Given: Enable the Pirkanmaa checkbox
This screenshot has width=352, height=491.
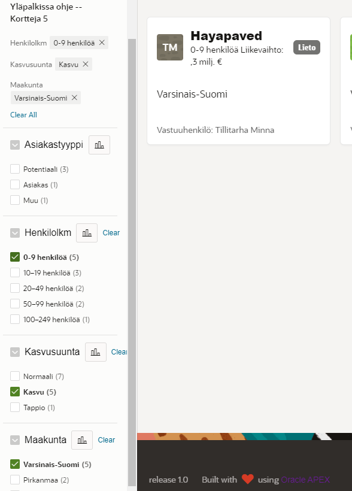Looking at the screenshot, I should [x=15, y=480].
